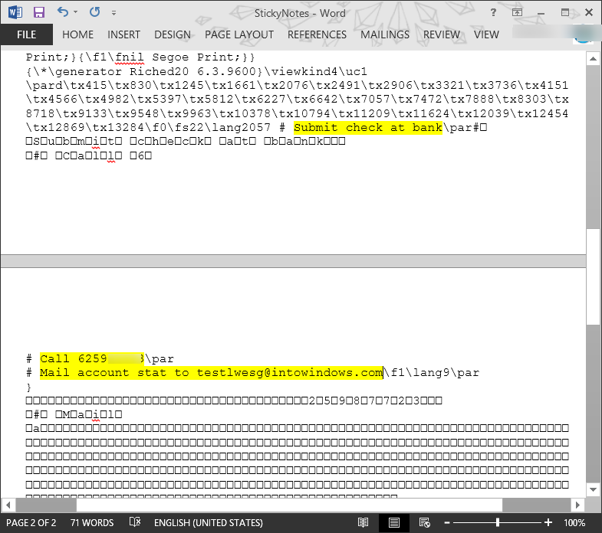Open the proofing errors icon in status bar
The height and width of the screenshot is (533, 602).
[135, 523]
